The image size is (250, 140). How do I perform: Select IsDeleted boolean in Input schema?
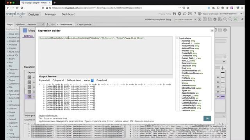[x=189, y=86]
